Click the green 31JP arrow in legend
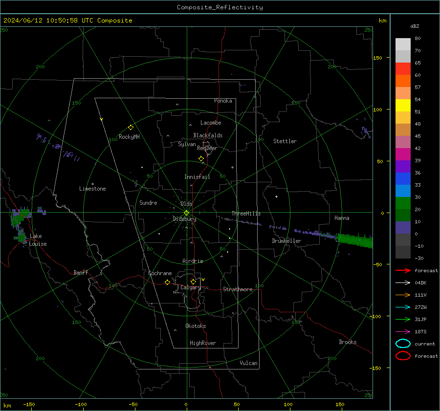The image size is (440, 411). [403, 319]
